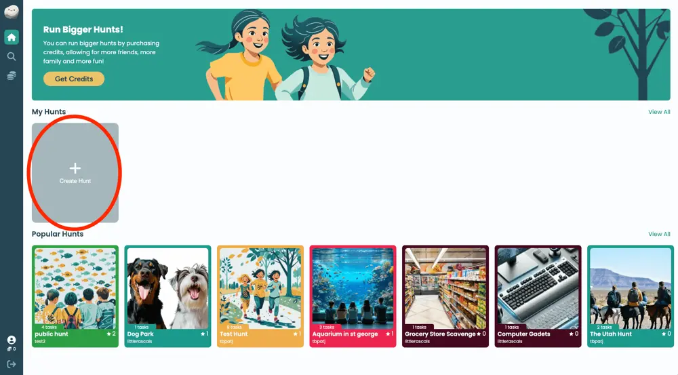Open View All for My Hunts
Image resolution: width=678 pixels, height=375 pixels.
659,112
